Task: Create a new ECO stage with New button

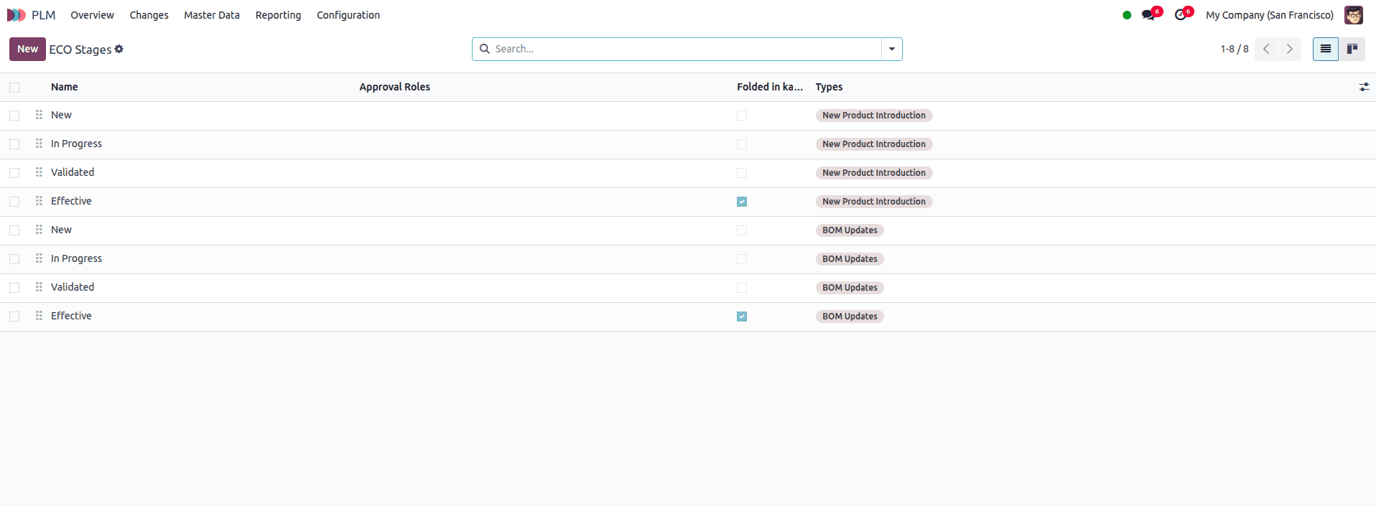Action: pyautogui.click(x=27, y=49)
